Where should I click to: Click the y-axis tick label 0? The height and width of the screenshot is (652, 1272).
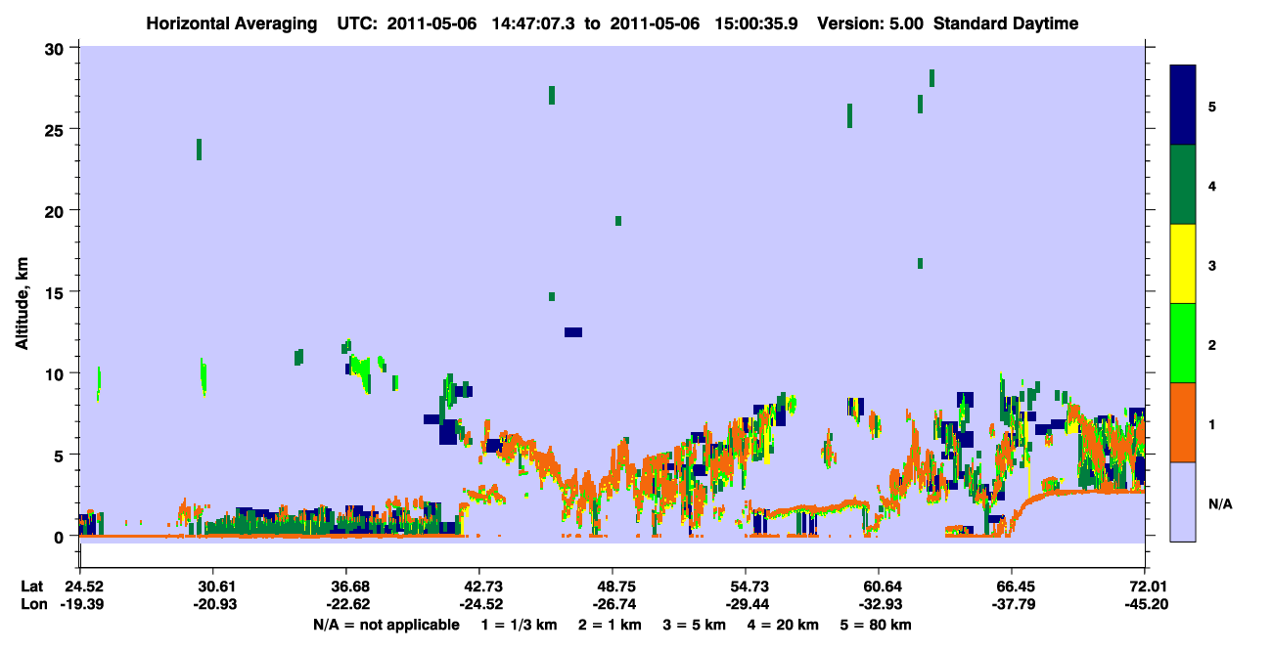point(62,536)
